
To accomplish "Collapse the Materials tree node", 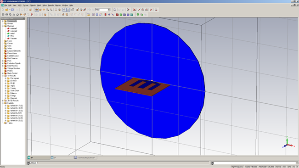I will (3, 26).
